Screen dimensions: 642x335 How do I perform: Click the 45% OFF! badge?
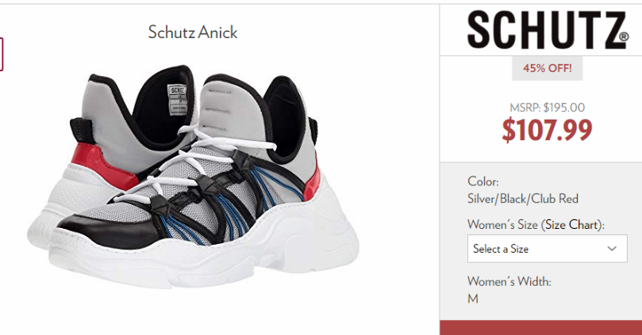click(x=547, y=68)
